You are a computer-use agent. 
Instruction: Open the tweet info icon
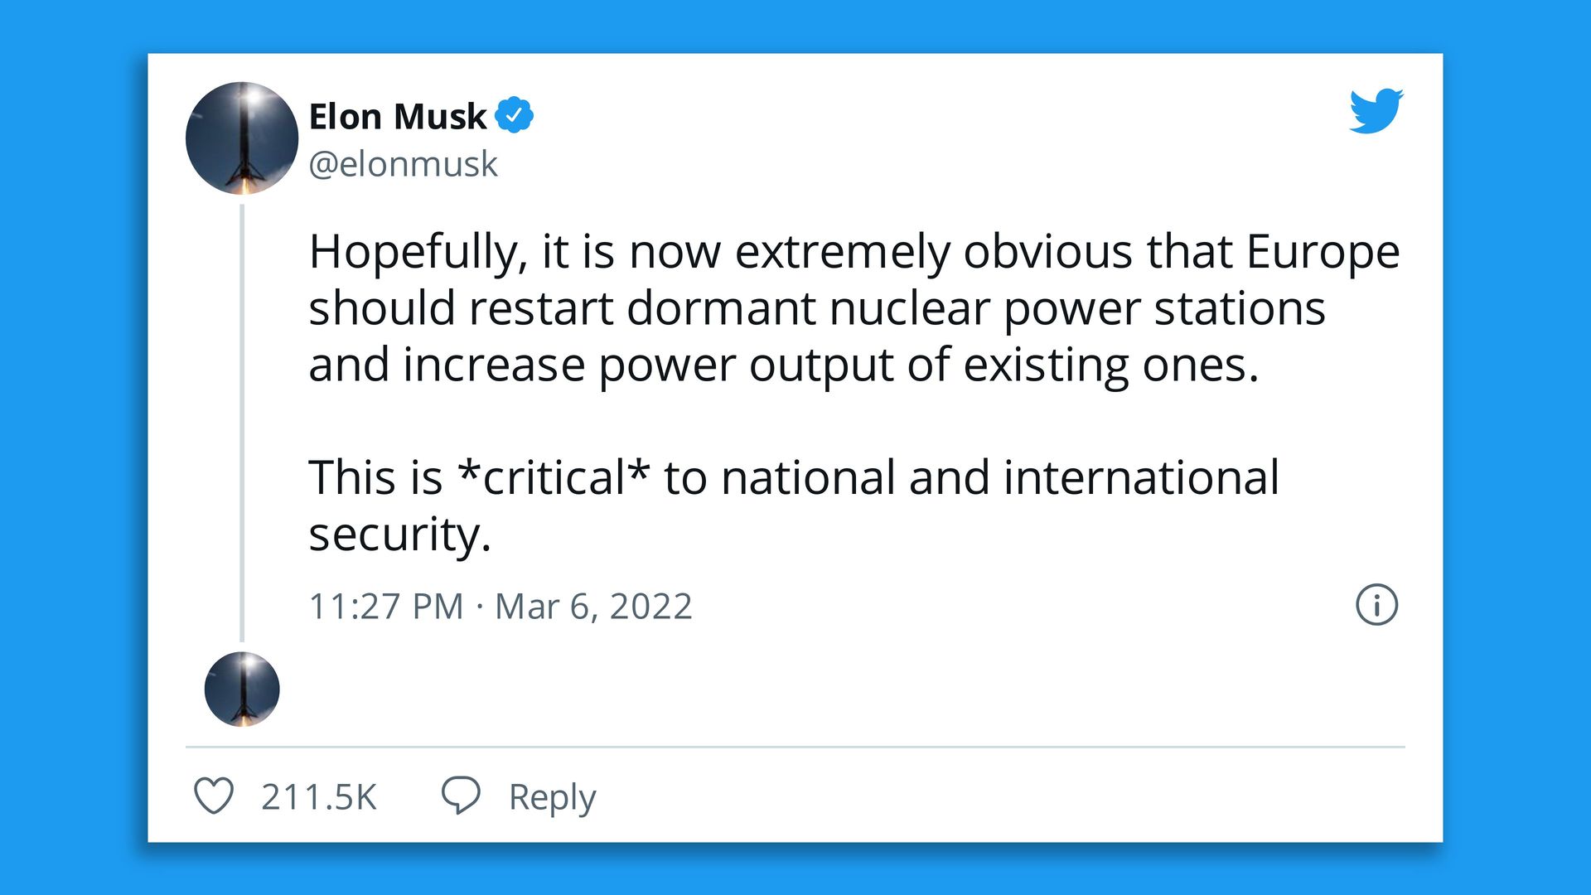pos(1376,605)
